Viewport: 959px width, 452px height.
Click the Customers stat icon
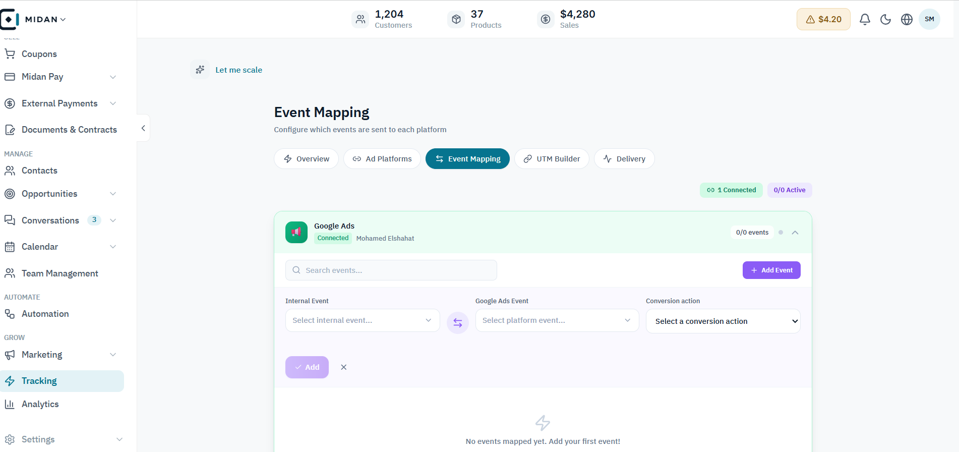[361, 19]
